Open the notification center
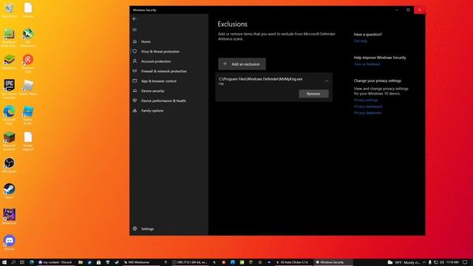This screenshot has height=266, width=473. [465, 262]
